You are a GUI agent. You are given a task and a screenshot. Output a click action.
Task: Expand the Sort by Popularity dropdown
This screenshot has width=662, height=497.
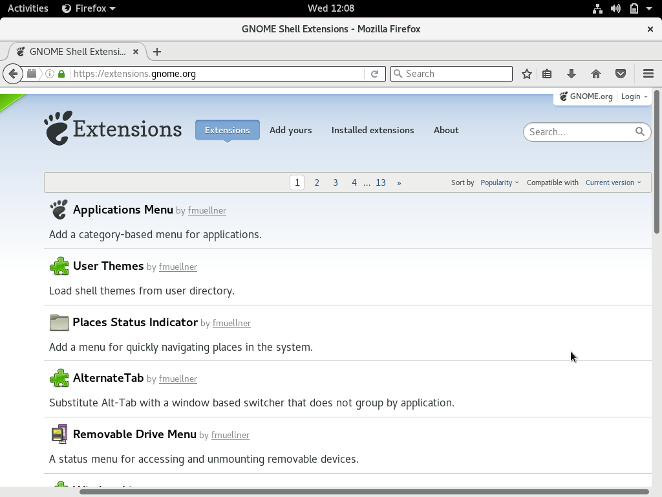(499, 182)
